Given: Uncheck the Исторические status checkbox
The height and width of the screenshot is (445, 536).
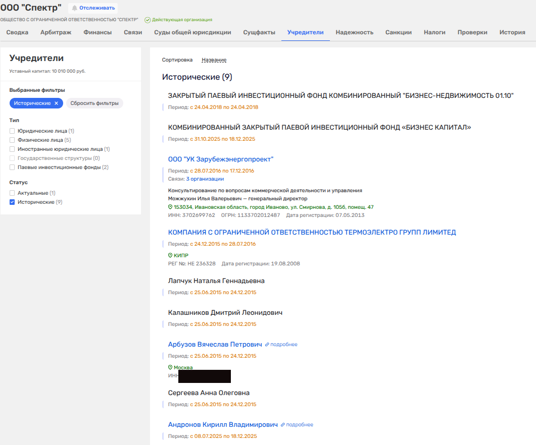Looking at the screenshot, I should pyautogui.click(x=12, y=202).
